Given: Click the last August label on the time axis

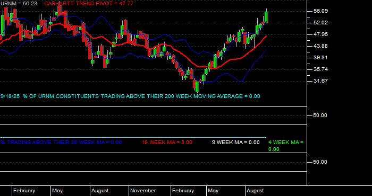Looking at the screenshot, I should click(255, 191).
